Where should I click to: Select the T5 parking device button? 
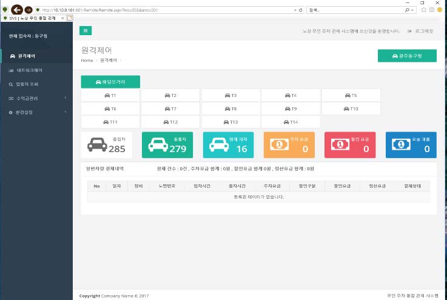[x=351, y=95]
